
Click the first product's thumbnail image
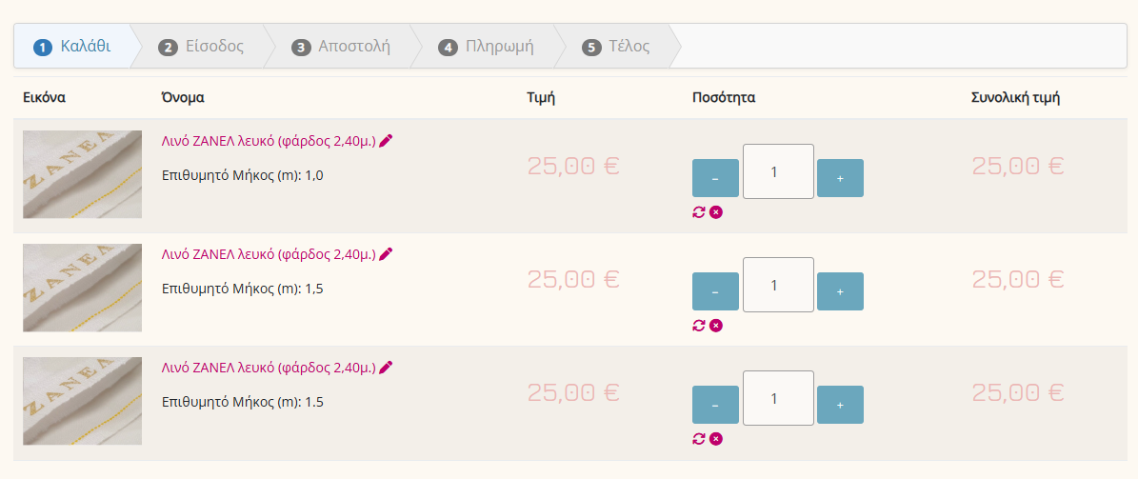click(82, 174)
